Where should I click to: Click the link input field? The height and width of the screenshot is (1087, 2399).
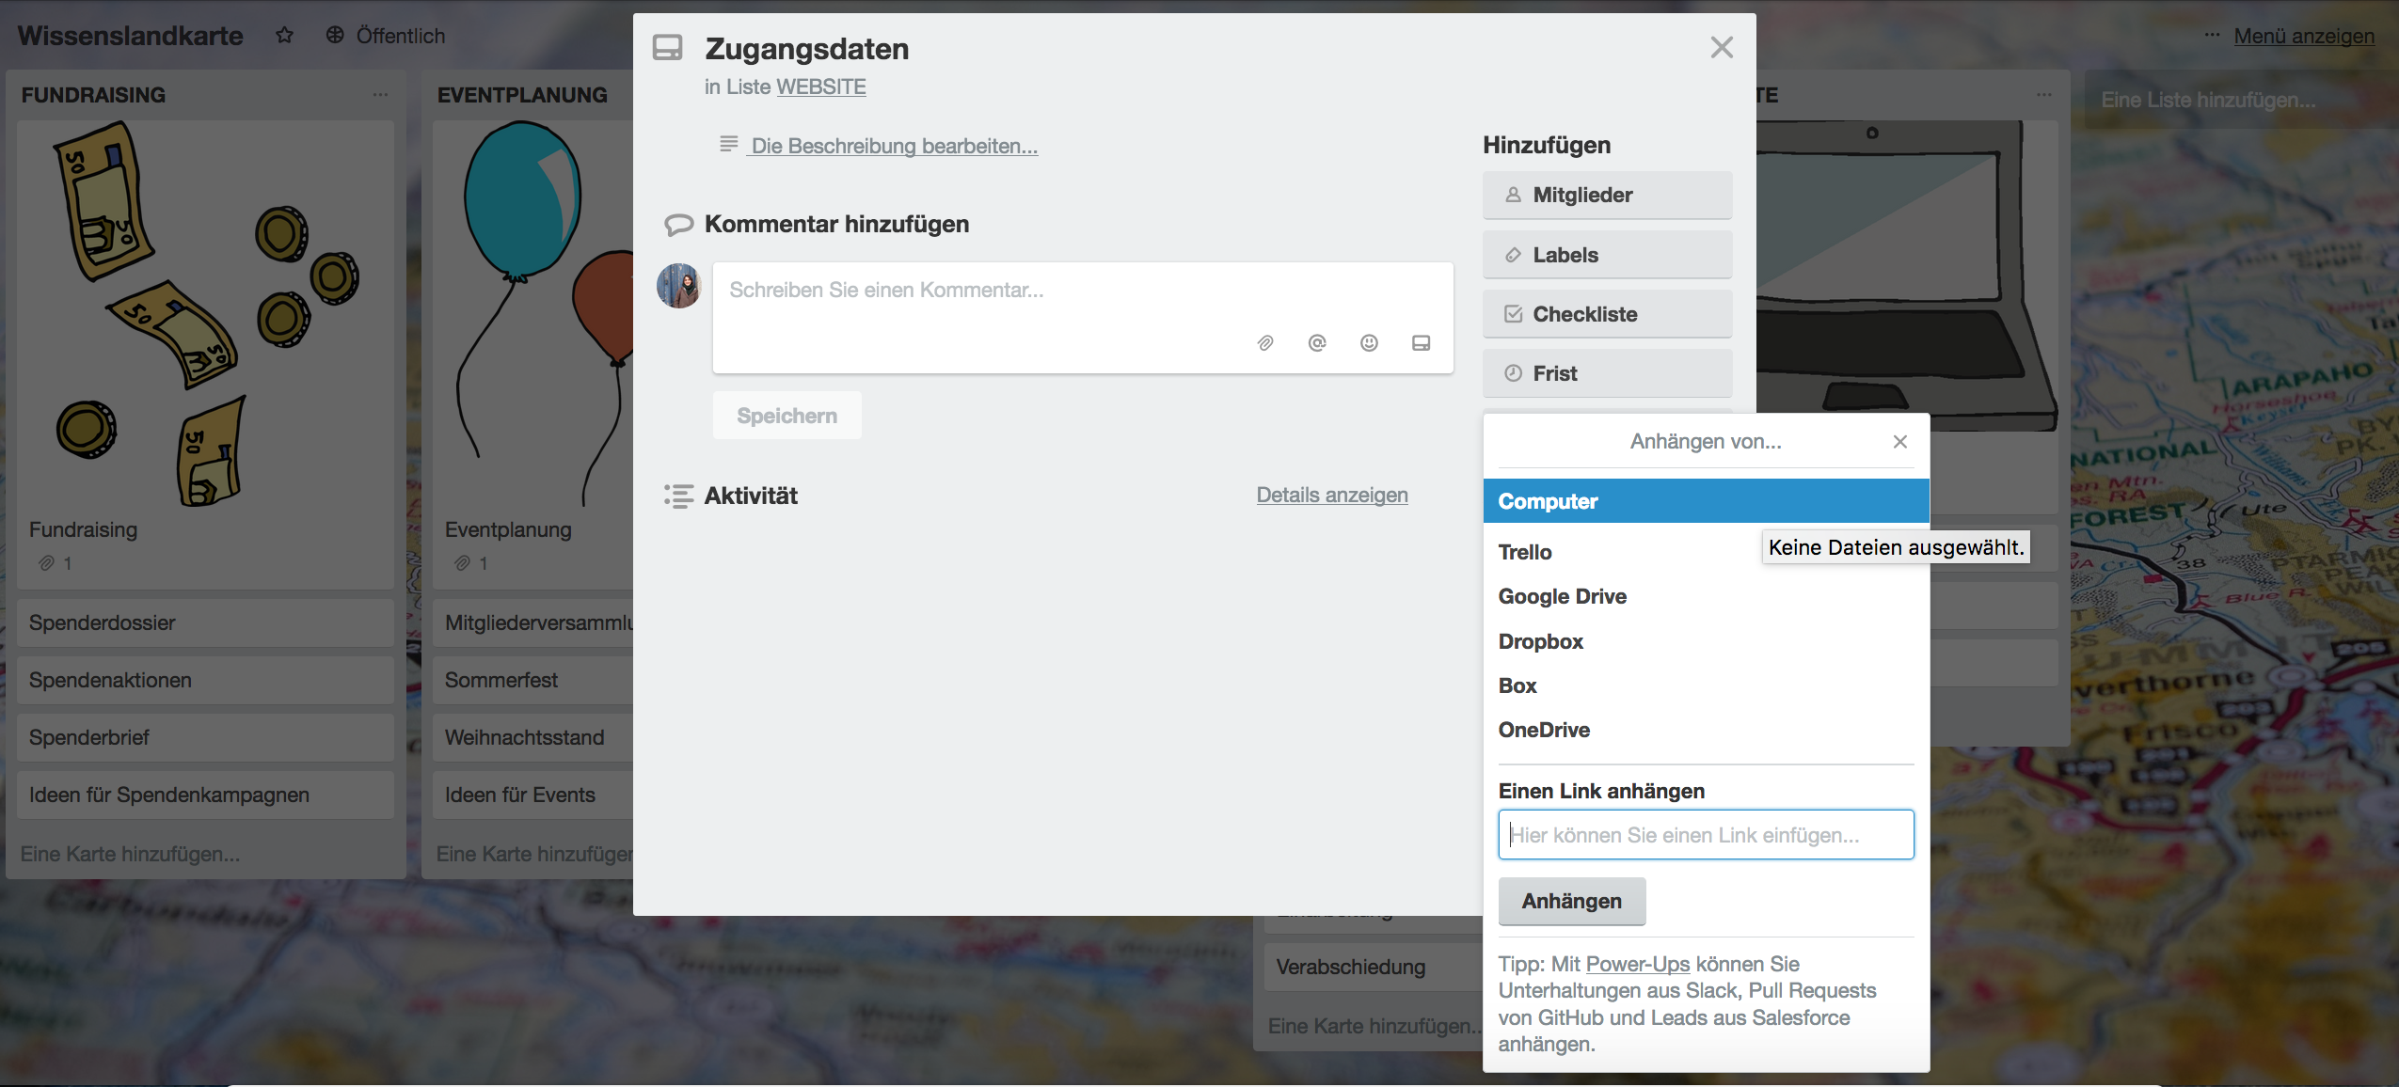pos(1706,835)
